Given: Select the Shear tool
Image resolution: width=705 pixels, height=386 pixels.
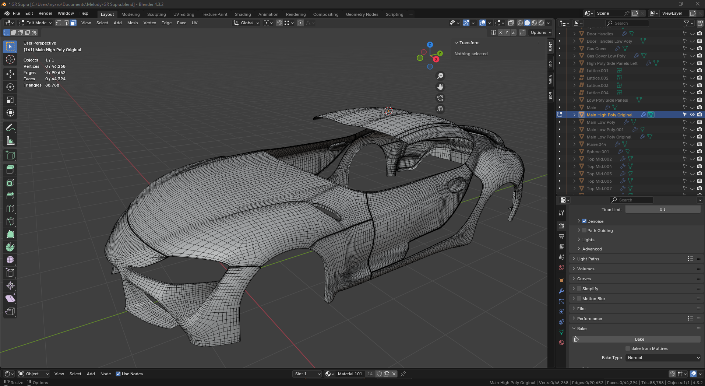Looking at the screenshot, I should click(x=10, y=299).
